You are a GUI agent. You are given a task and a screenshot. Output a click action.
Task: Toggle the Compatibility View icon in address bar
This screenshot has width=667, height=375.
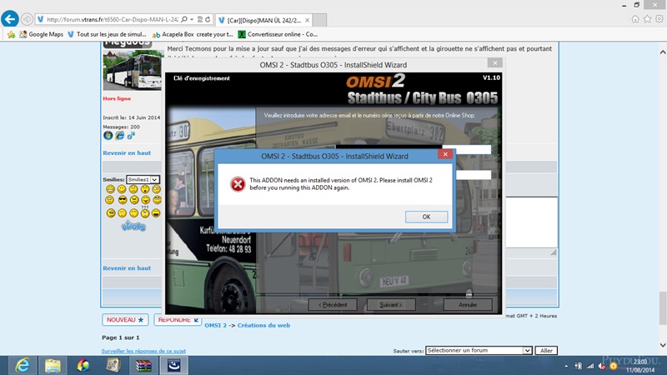pos(200,19)
